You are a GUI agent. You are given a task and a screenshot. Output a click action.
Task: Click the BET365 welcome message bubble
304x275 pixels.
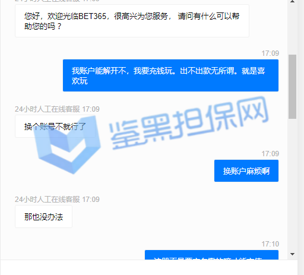(132, 21)
